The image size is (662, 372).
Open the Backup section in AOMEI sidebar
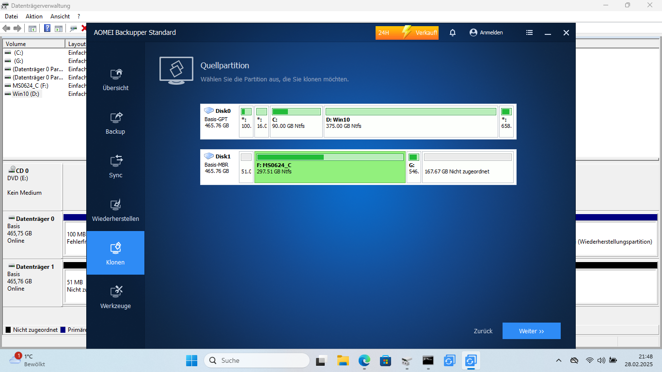[115, 124]
